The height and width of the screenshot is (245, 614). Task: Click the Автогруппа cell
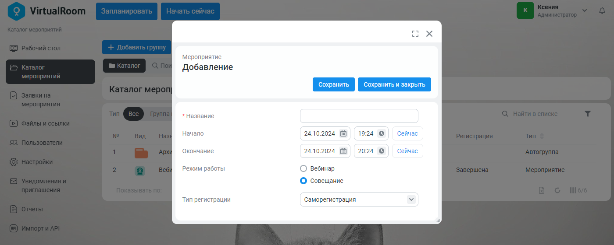click(x=542, y=152)
